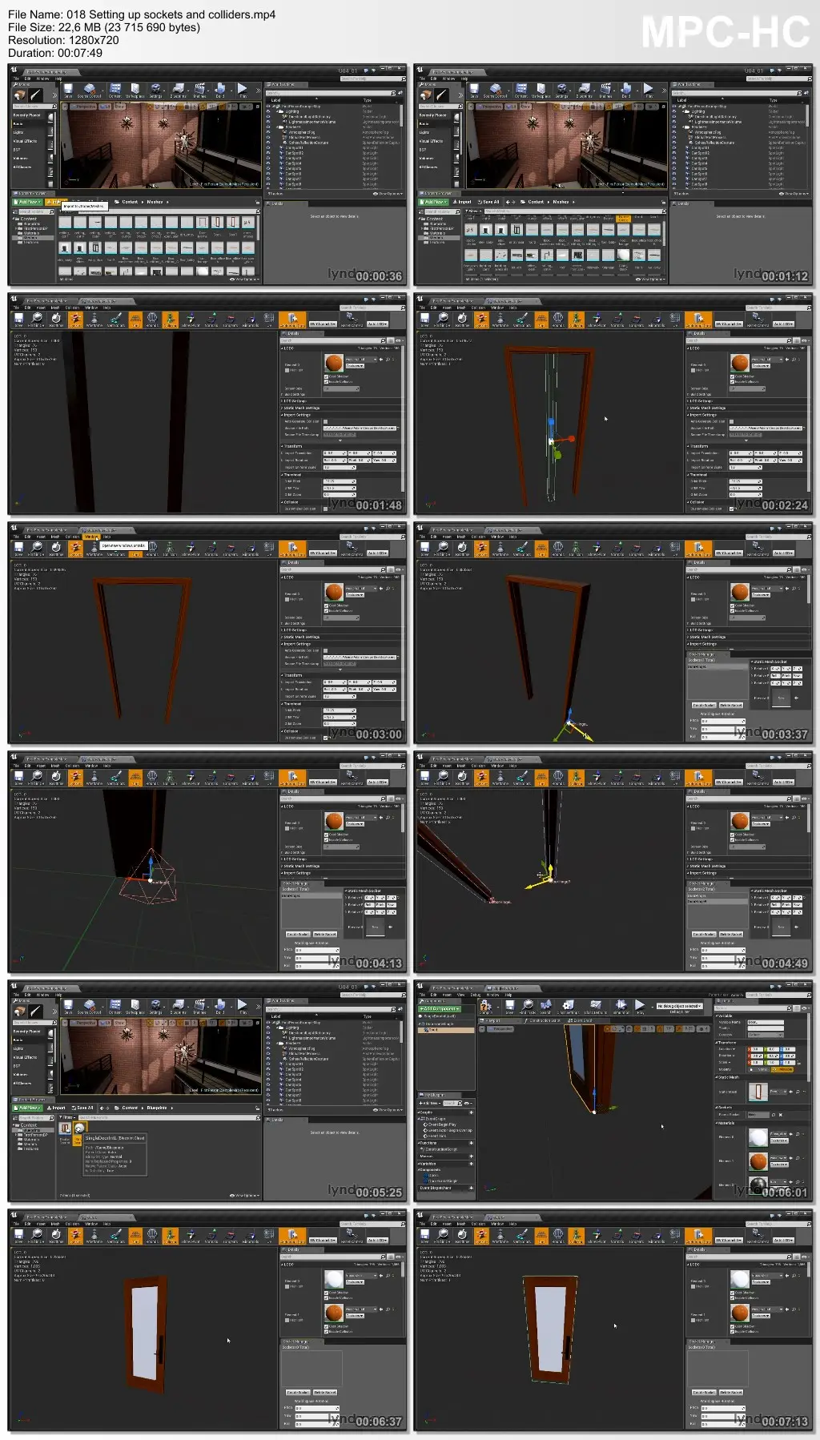Click Add Component button in 00:06:01 thumbnail
This screenshot has width=820, height=1440.
coord(440,1009)
